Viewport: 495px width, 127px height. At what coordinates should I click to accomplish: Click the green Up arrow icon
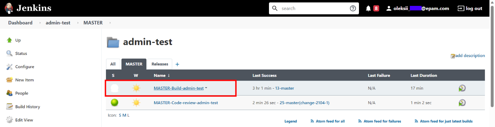(x=9, y=40)
